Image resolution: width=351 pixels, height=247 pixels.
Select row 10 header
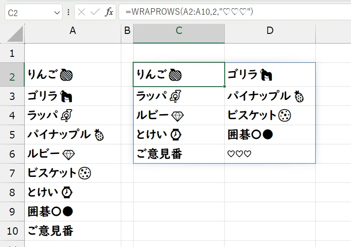point(12,231)
